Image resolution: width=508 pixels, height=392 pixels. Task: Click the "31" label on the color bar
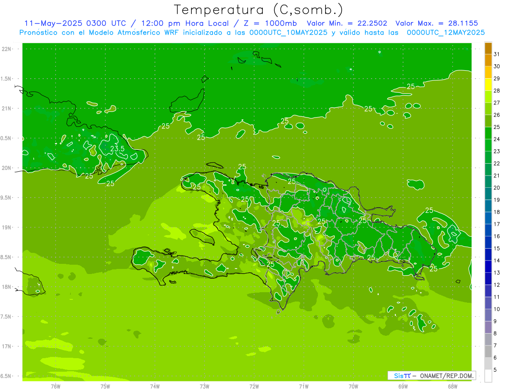point(497,54)
